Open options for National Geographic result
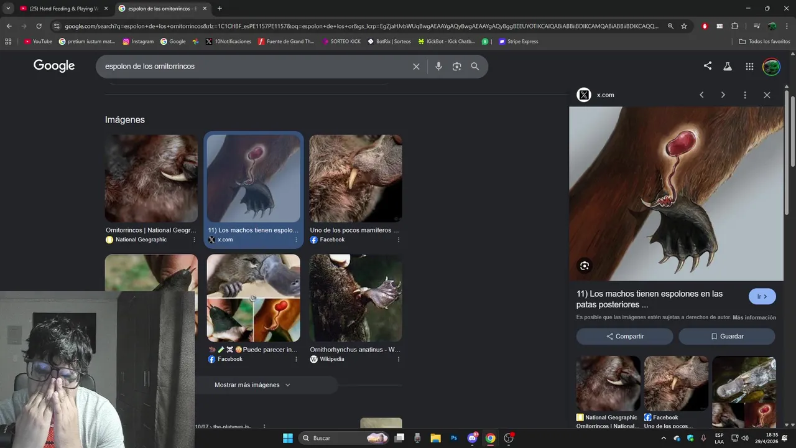Screen dimensions: 796x448 (194, 240)
